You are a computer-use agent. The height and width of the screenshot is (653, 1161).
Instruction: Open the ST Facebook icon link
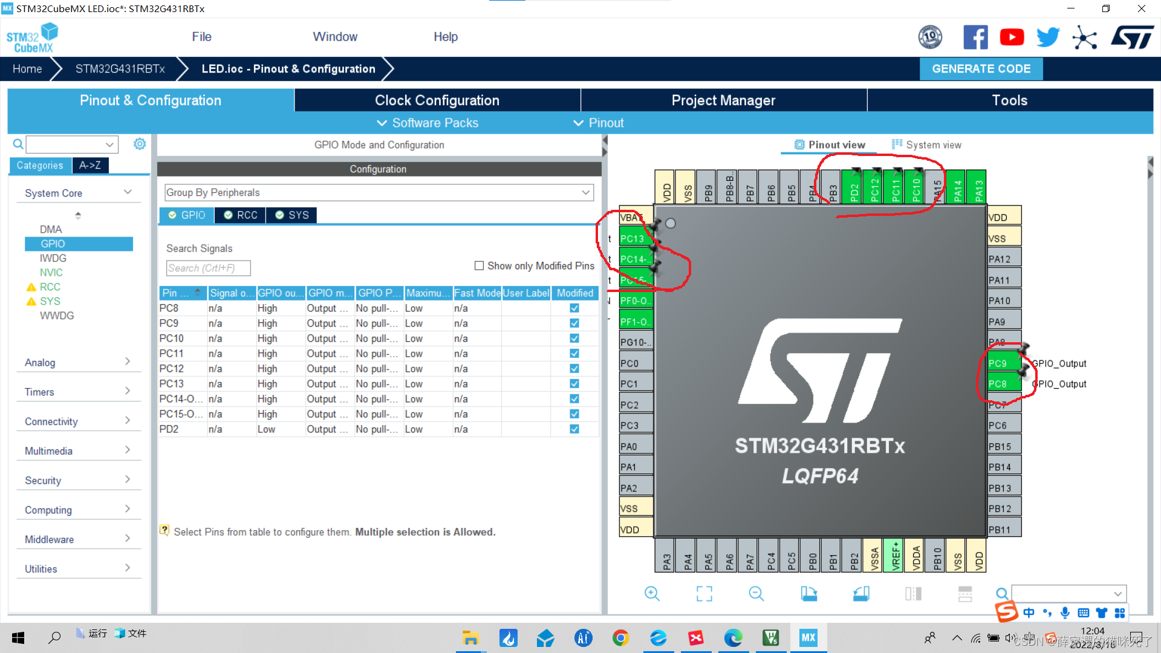(975, 37)
